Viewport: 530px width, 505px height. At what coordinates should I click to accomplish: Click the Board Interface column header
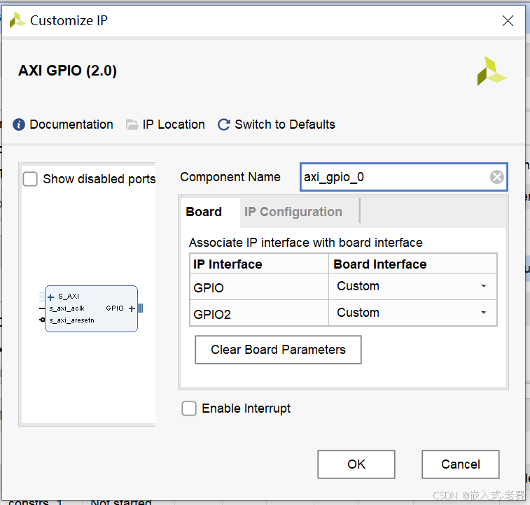[412, 264]
